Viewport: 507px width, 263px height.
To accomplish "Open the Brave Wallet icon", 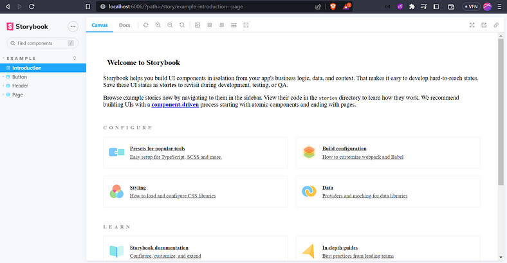I will [451, 6].
